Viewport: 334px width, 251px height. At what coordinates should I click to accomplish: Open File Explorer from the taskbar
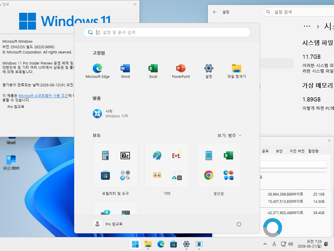[148, 244]
